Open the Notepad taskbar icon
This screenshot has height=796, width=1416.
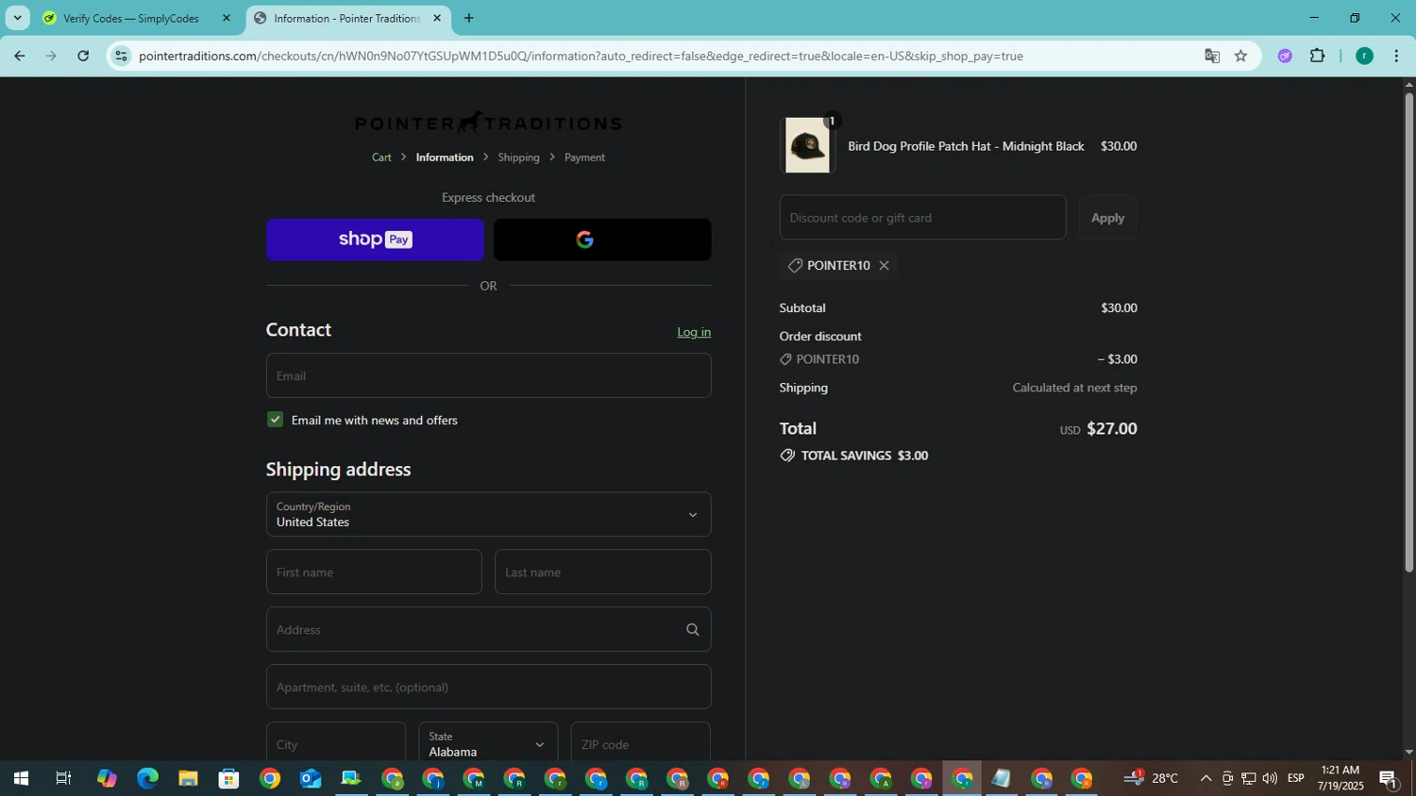pyautogui.click(x=1001, y=779)
